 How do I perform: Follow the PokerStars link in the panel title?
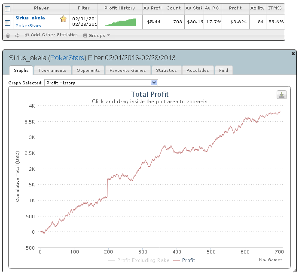pyautogui.click(x=68, y=58)
